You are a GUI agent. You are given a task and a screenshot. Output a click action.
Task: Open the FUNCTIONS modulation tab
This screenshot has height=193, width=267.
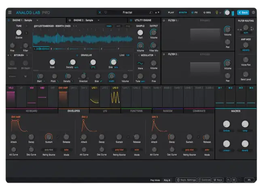(x=136, y=111)
